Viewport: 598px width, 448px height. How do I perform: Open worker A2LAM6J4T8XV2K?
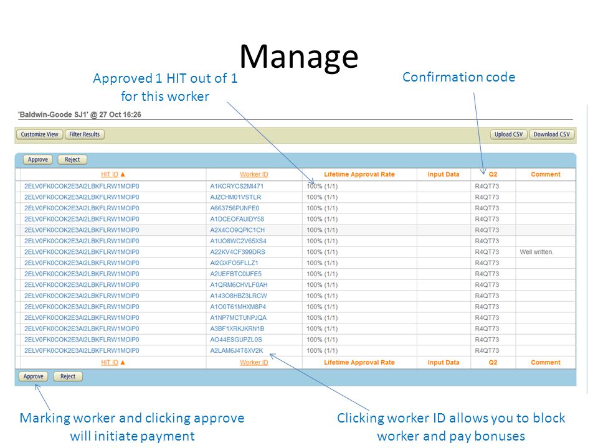[x=237, y=351]
